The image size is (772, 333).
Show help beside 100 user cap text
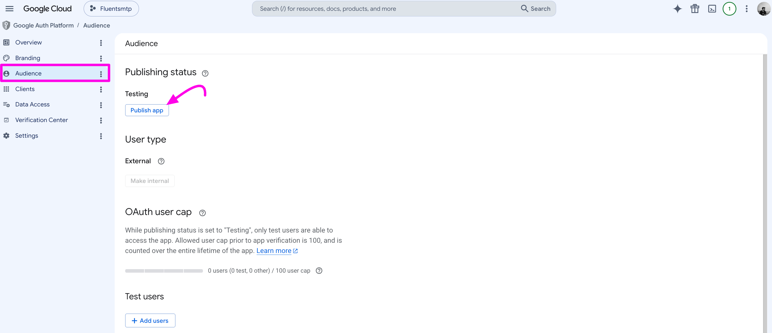click(x=319, y=270)
